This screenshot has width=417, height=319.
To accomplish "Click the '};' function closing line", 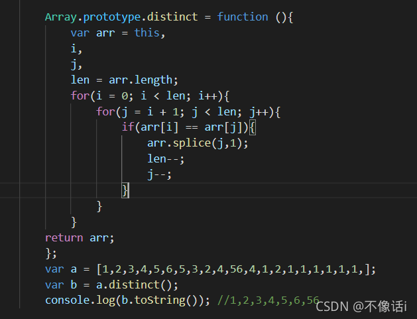I will point(51,253).
